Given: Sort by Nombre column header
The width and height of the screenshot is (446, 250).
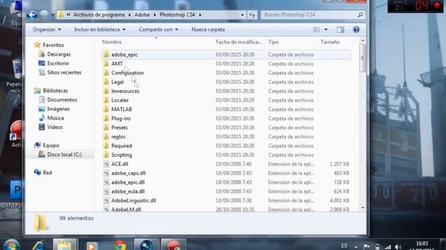Looking at the screenshot, I should 111,42.
